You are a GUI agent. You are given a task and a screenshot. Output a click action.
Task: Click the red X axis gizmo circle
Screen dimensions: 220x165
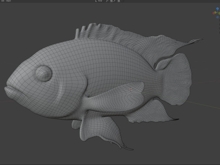pyautogui.click(x=214, y=13)
